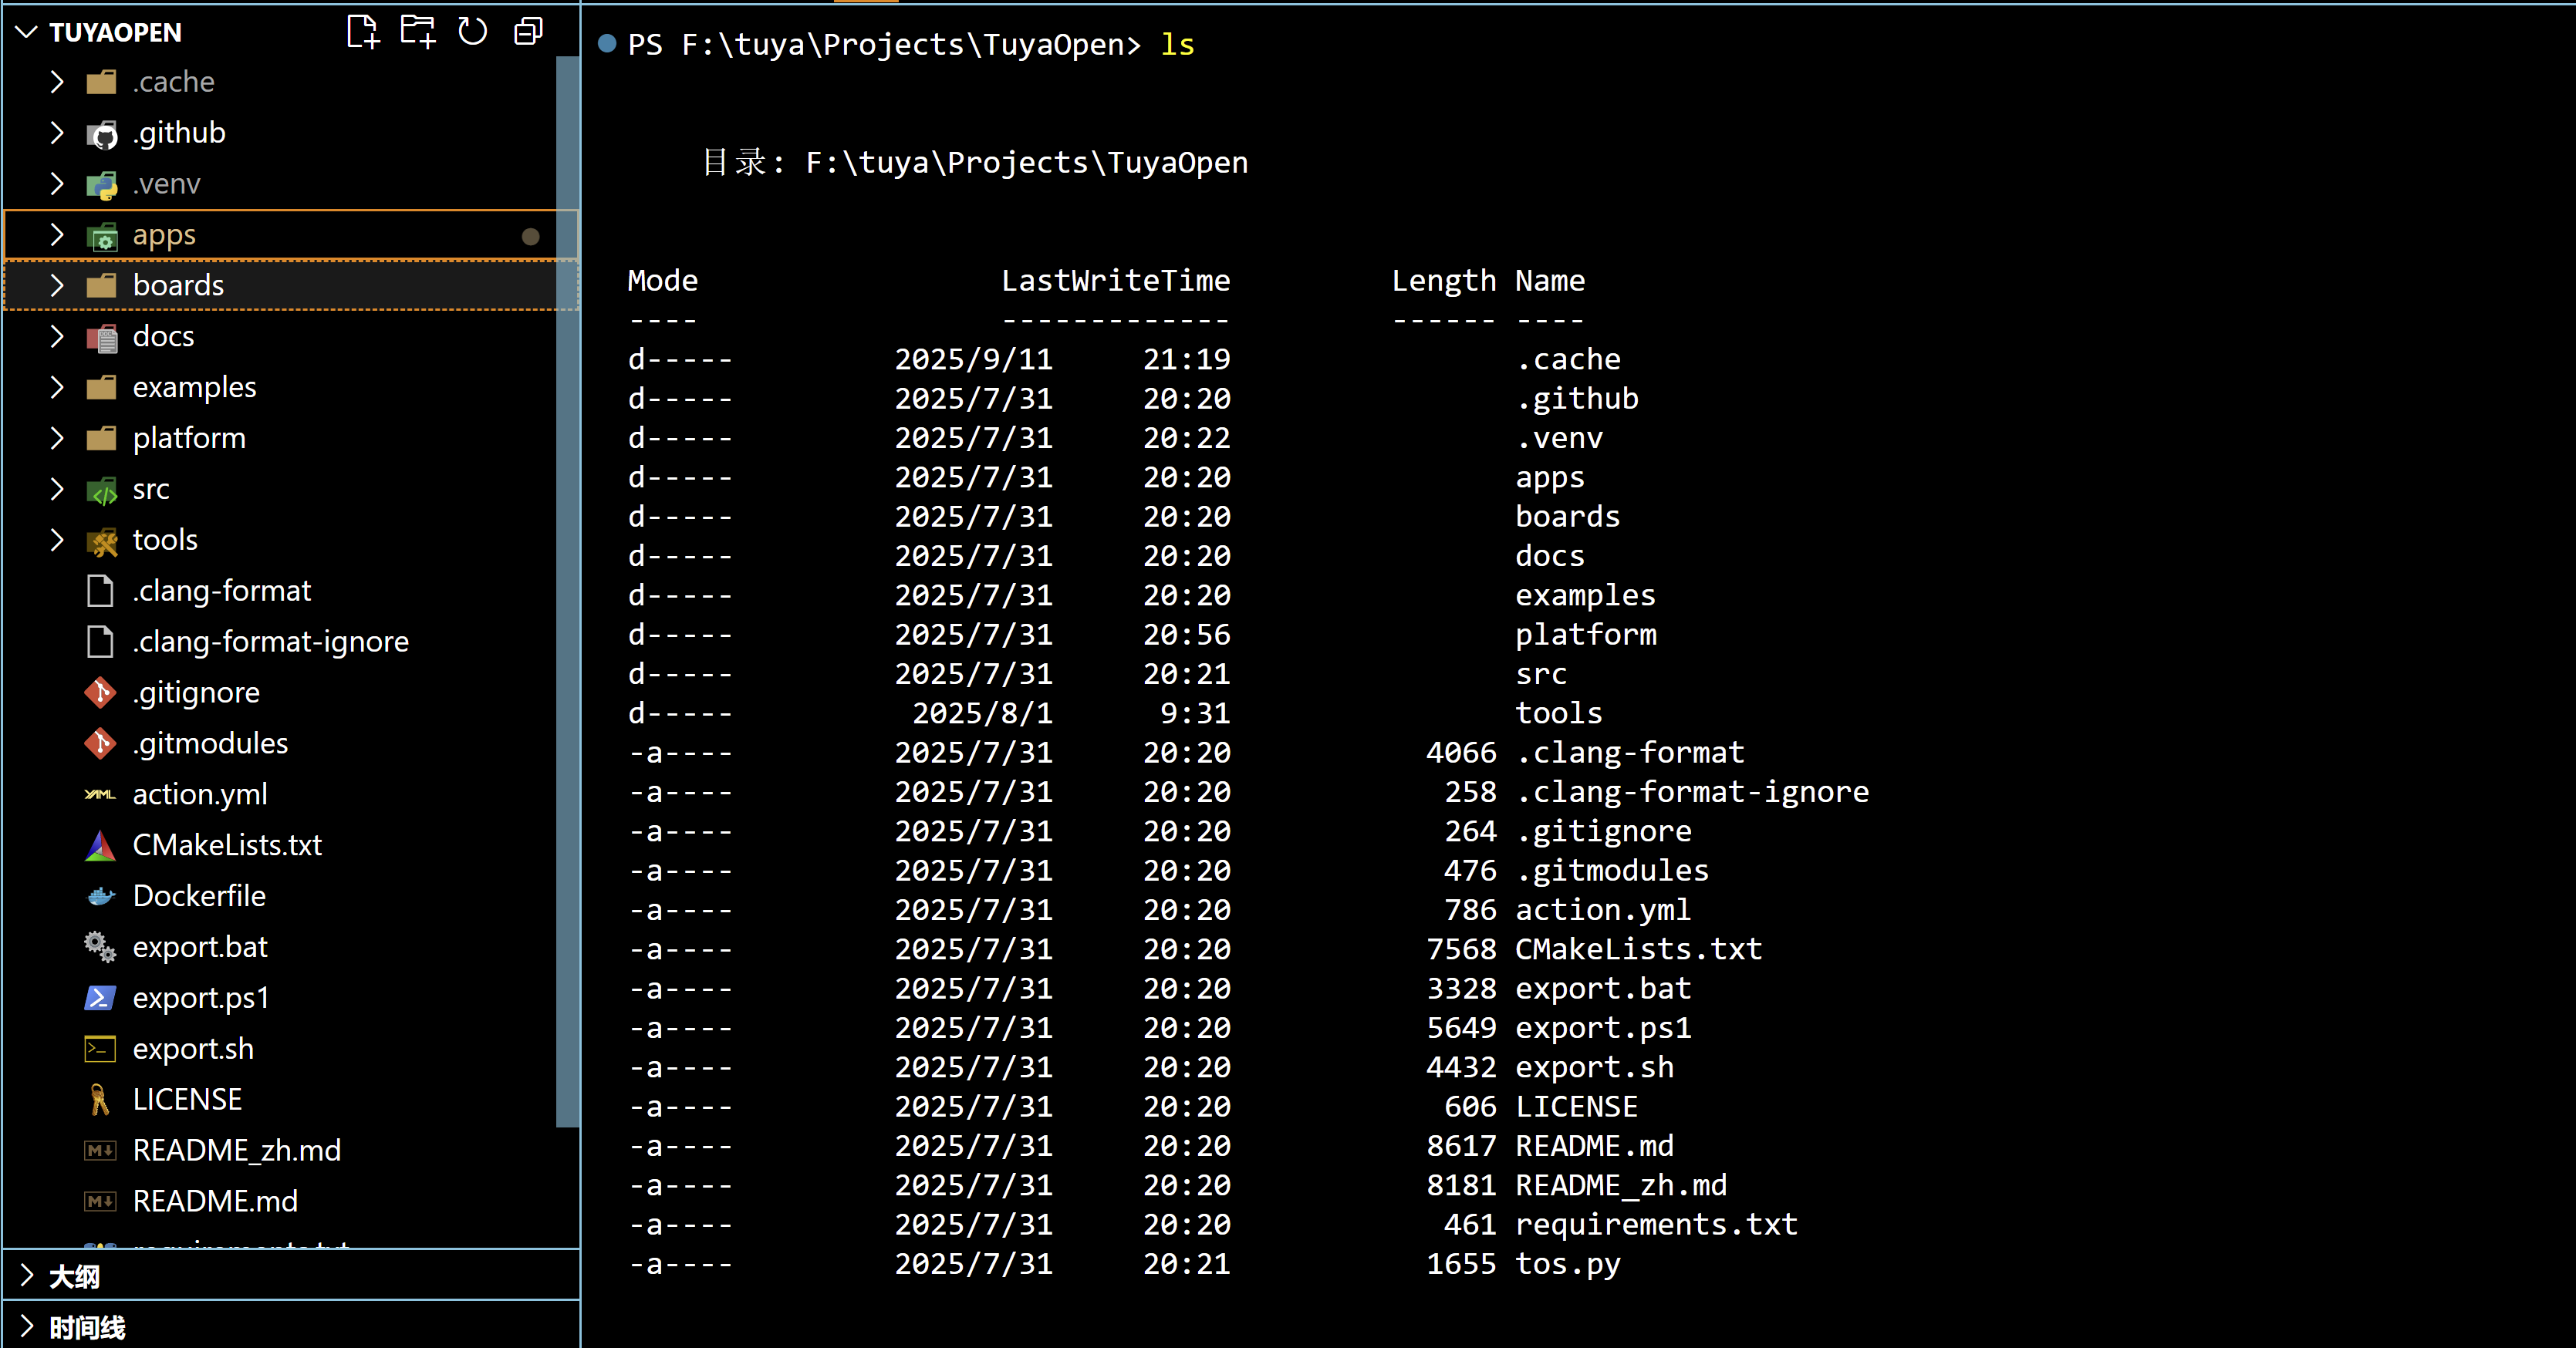Click the New File icon in explorer header
Image resolution: width=2576 pixels, height=1348 pixels.
[363, 32]
